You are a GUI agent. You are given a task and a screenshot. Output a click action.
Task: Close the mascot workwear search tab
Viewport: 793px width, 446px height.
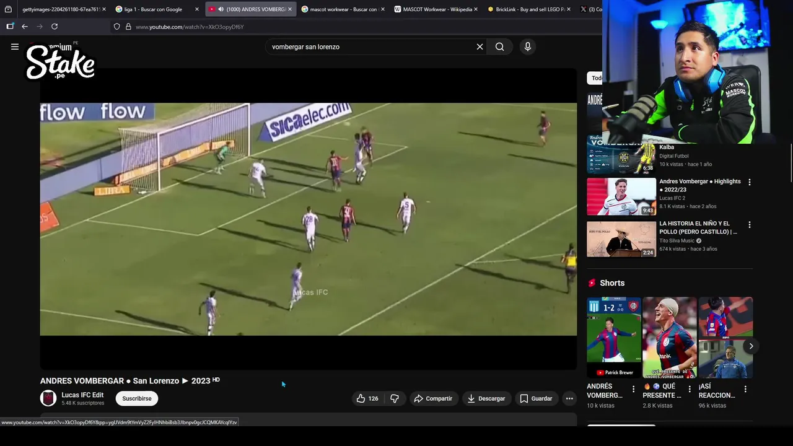(383, 9)
